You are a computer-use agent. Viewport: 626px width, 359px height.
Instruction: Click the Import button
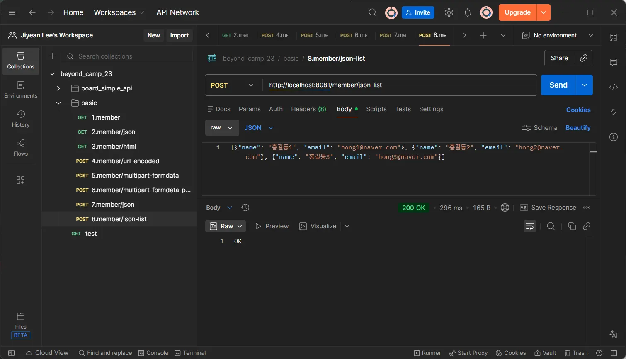180,35
